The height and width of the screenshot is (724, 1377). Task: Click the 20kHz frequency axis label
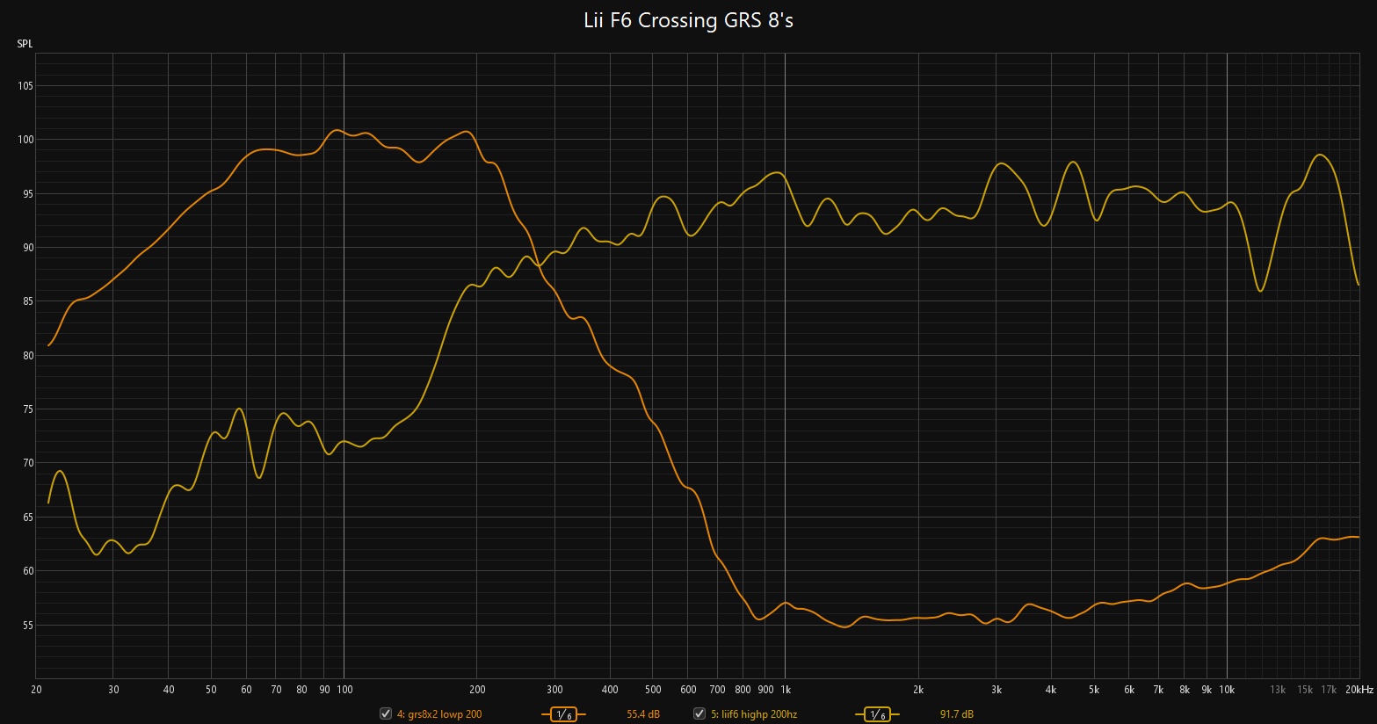(1359, 690)
